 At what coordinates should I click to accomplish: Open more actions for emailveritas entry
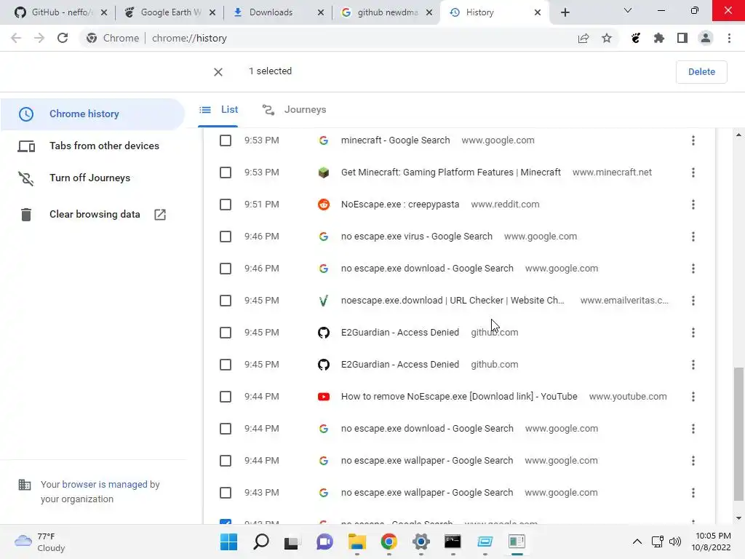tap(693, 301)
